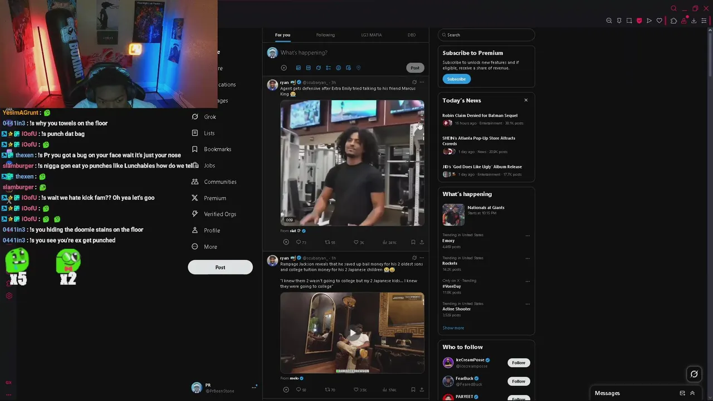Open the emoji picker in composer
The height and width of the screenshot is (401, 713).
pyautogui.click(x=338, y=68)
